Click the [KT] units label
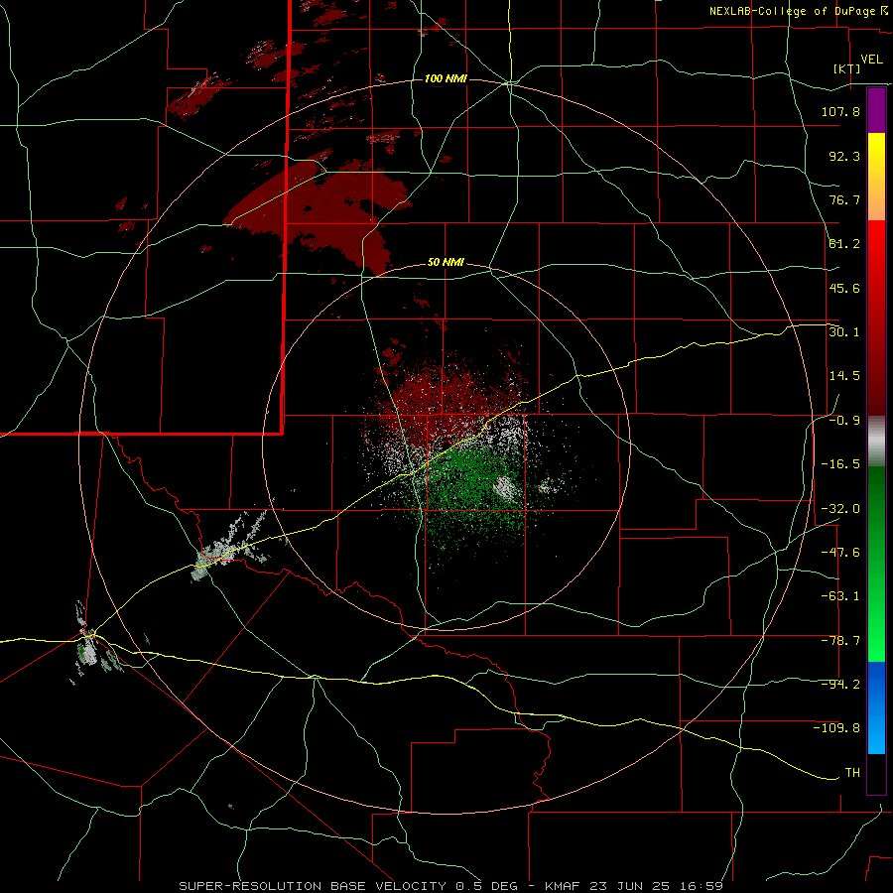Viewport: 893px width, 893px height. [x=847, y=68]
